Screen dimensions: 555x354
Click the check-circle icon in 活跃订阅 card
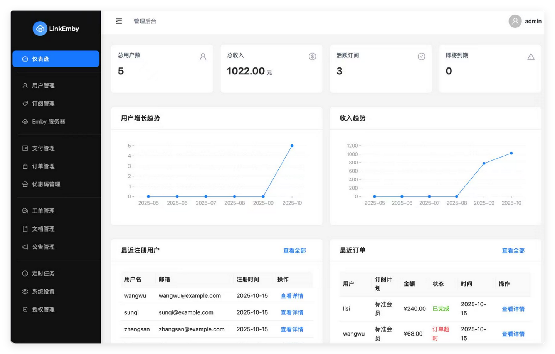pos(422,57)
